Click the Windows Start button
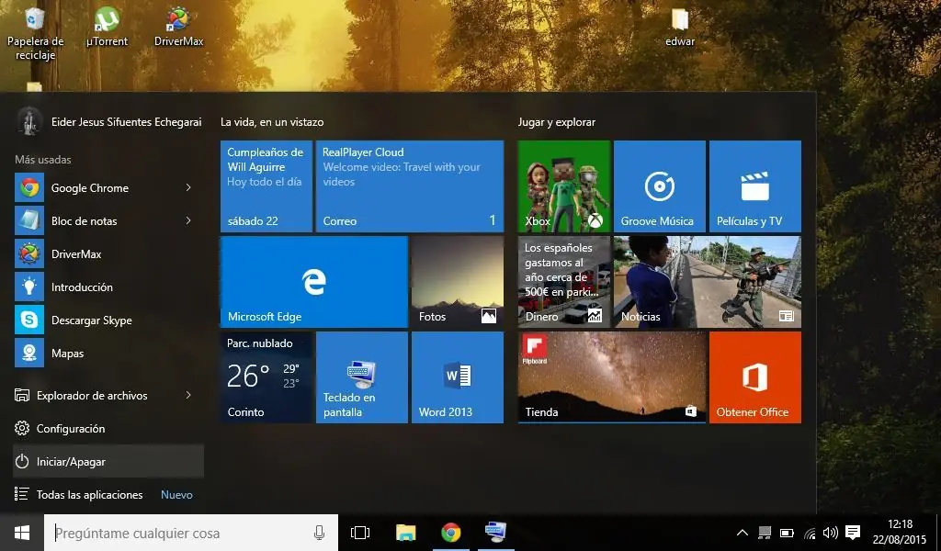941x551 pixels. (22, 533)
